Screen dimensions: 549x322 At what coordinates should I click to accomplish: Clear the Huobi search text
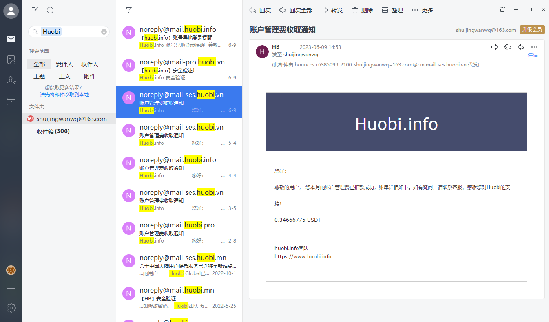[104, 32]
